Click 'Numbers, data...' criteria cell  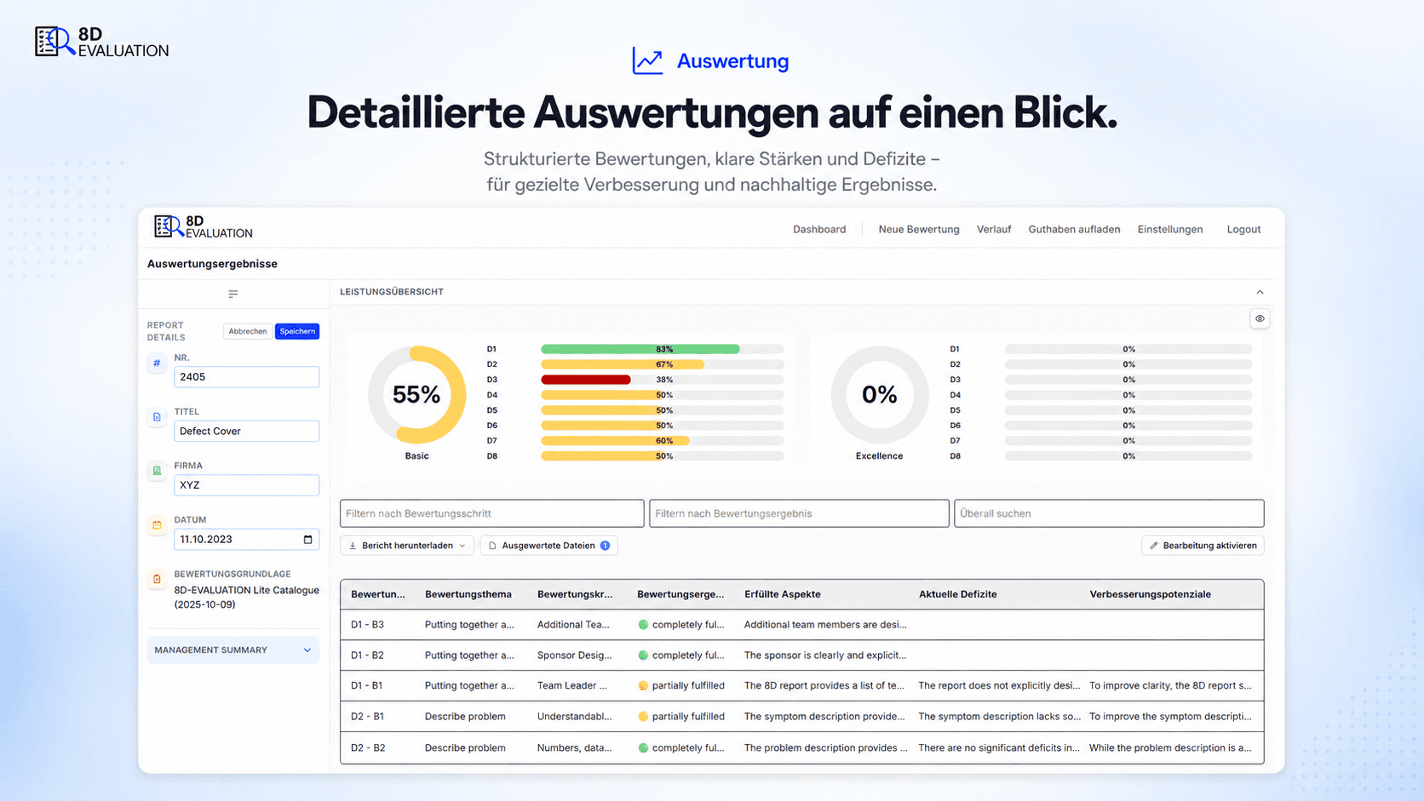pos(574,748)
